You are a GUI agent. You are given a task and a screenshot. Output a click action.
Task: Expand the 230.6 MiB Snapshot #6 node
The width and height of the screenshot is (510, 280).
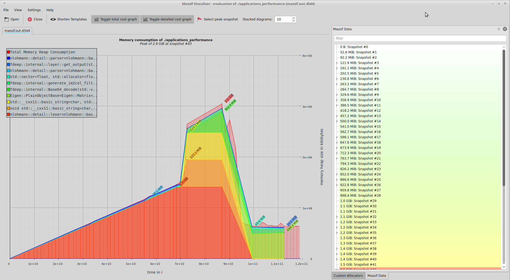tap(337, 79)
